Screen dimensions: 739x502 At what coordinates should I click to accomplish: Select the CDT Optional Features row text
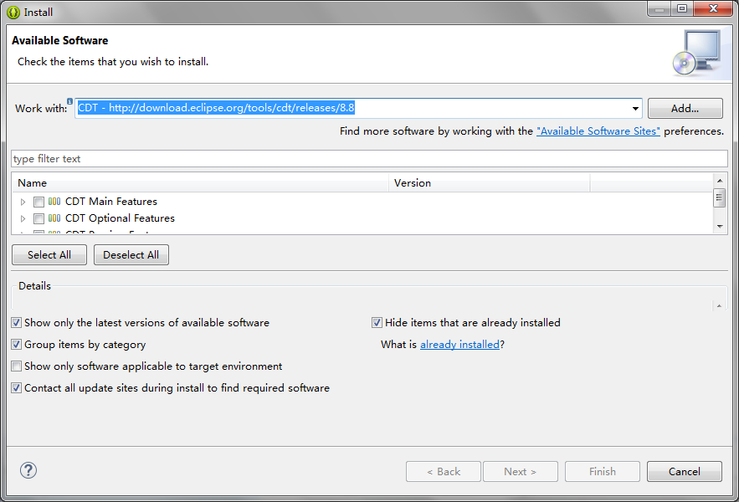[121, 218]
